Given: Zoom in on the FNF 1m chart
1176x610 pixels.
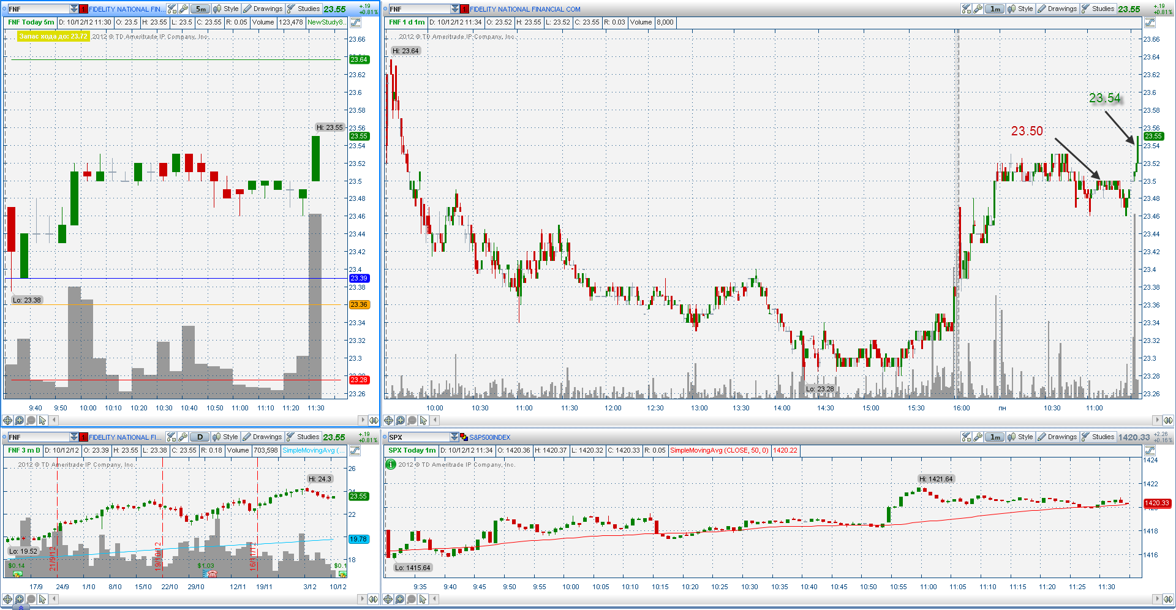Looking at the screenshot, I should tap(400, 420).
